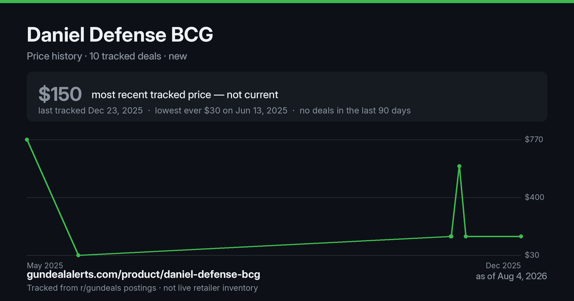Click 'Tracked from r/gundeals postings' note
574x301 pixels.
91,288
